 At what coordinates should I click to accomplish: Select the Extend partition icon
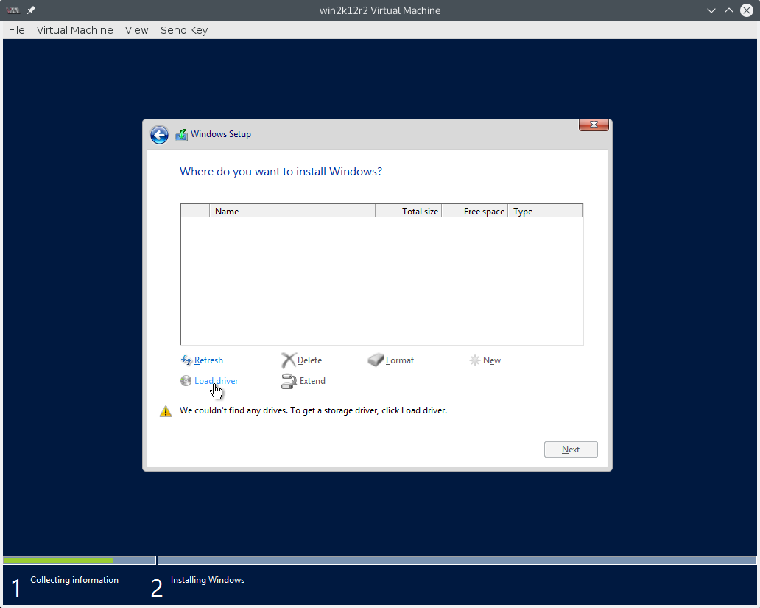tap(288, 381)
